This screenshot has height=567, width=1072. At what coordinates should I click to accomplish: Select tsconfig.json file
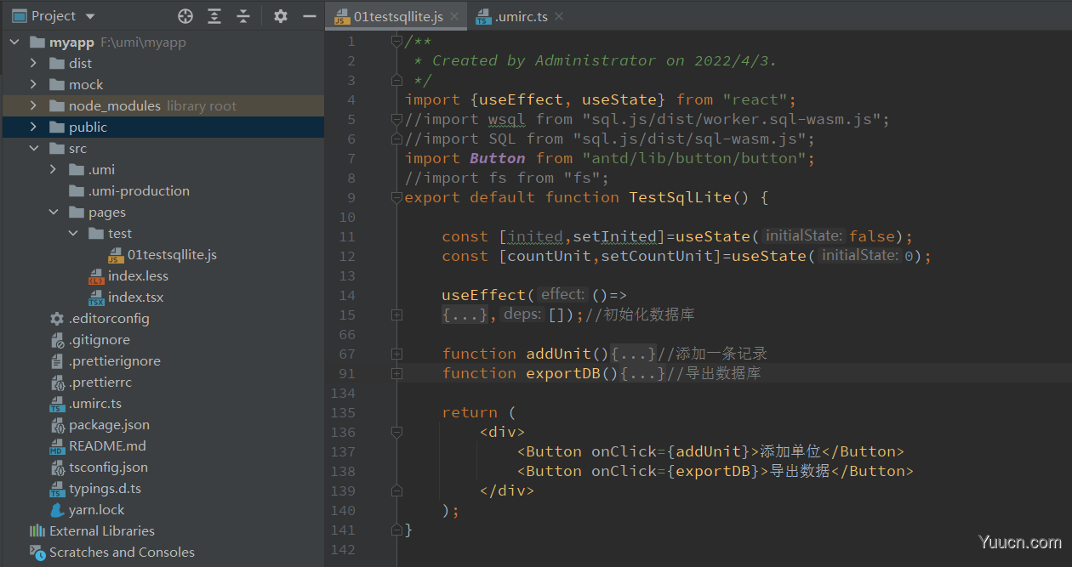(108, 468)
